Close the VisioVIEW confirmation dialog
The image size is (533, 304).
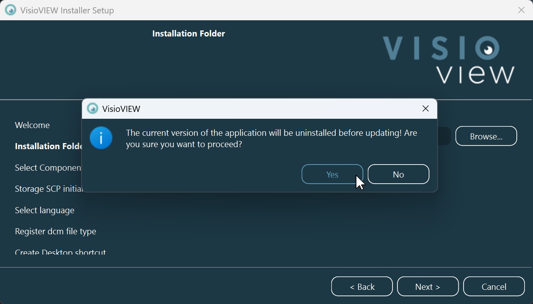pyautogui.click(x=425, y=109)
